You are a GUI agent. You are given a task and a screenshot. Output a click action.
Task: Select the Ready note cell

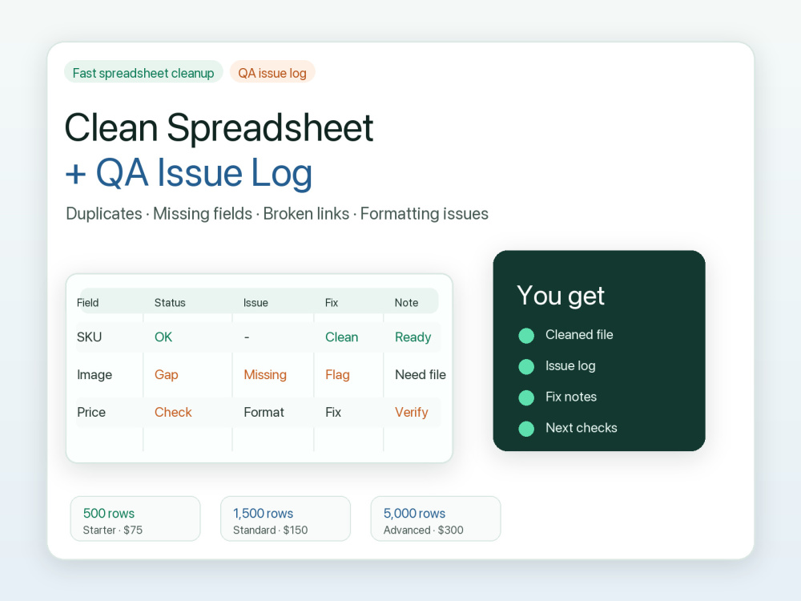coord(413,337)
